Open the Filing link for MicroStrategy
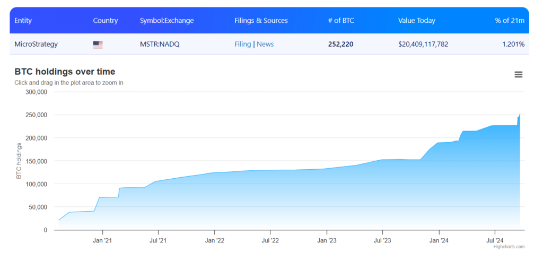The image size is (543, 261). tap(242, 44)
